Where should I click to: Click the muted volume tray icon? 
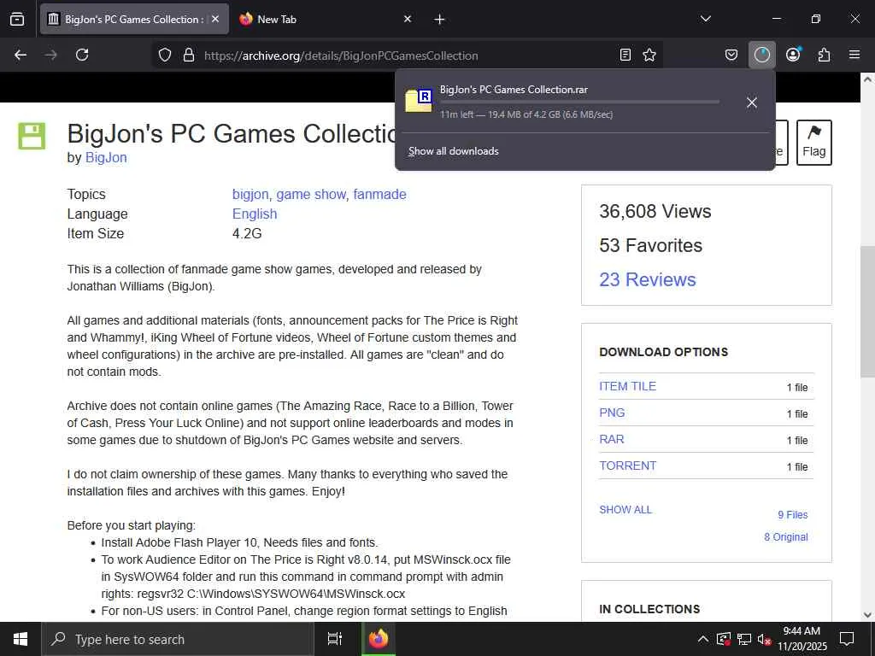[x=764, y=639]
